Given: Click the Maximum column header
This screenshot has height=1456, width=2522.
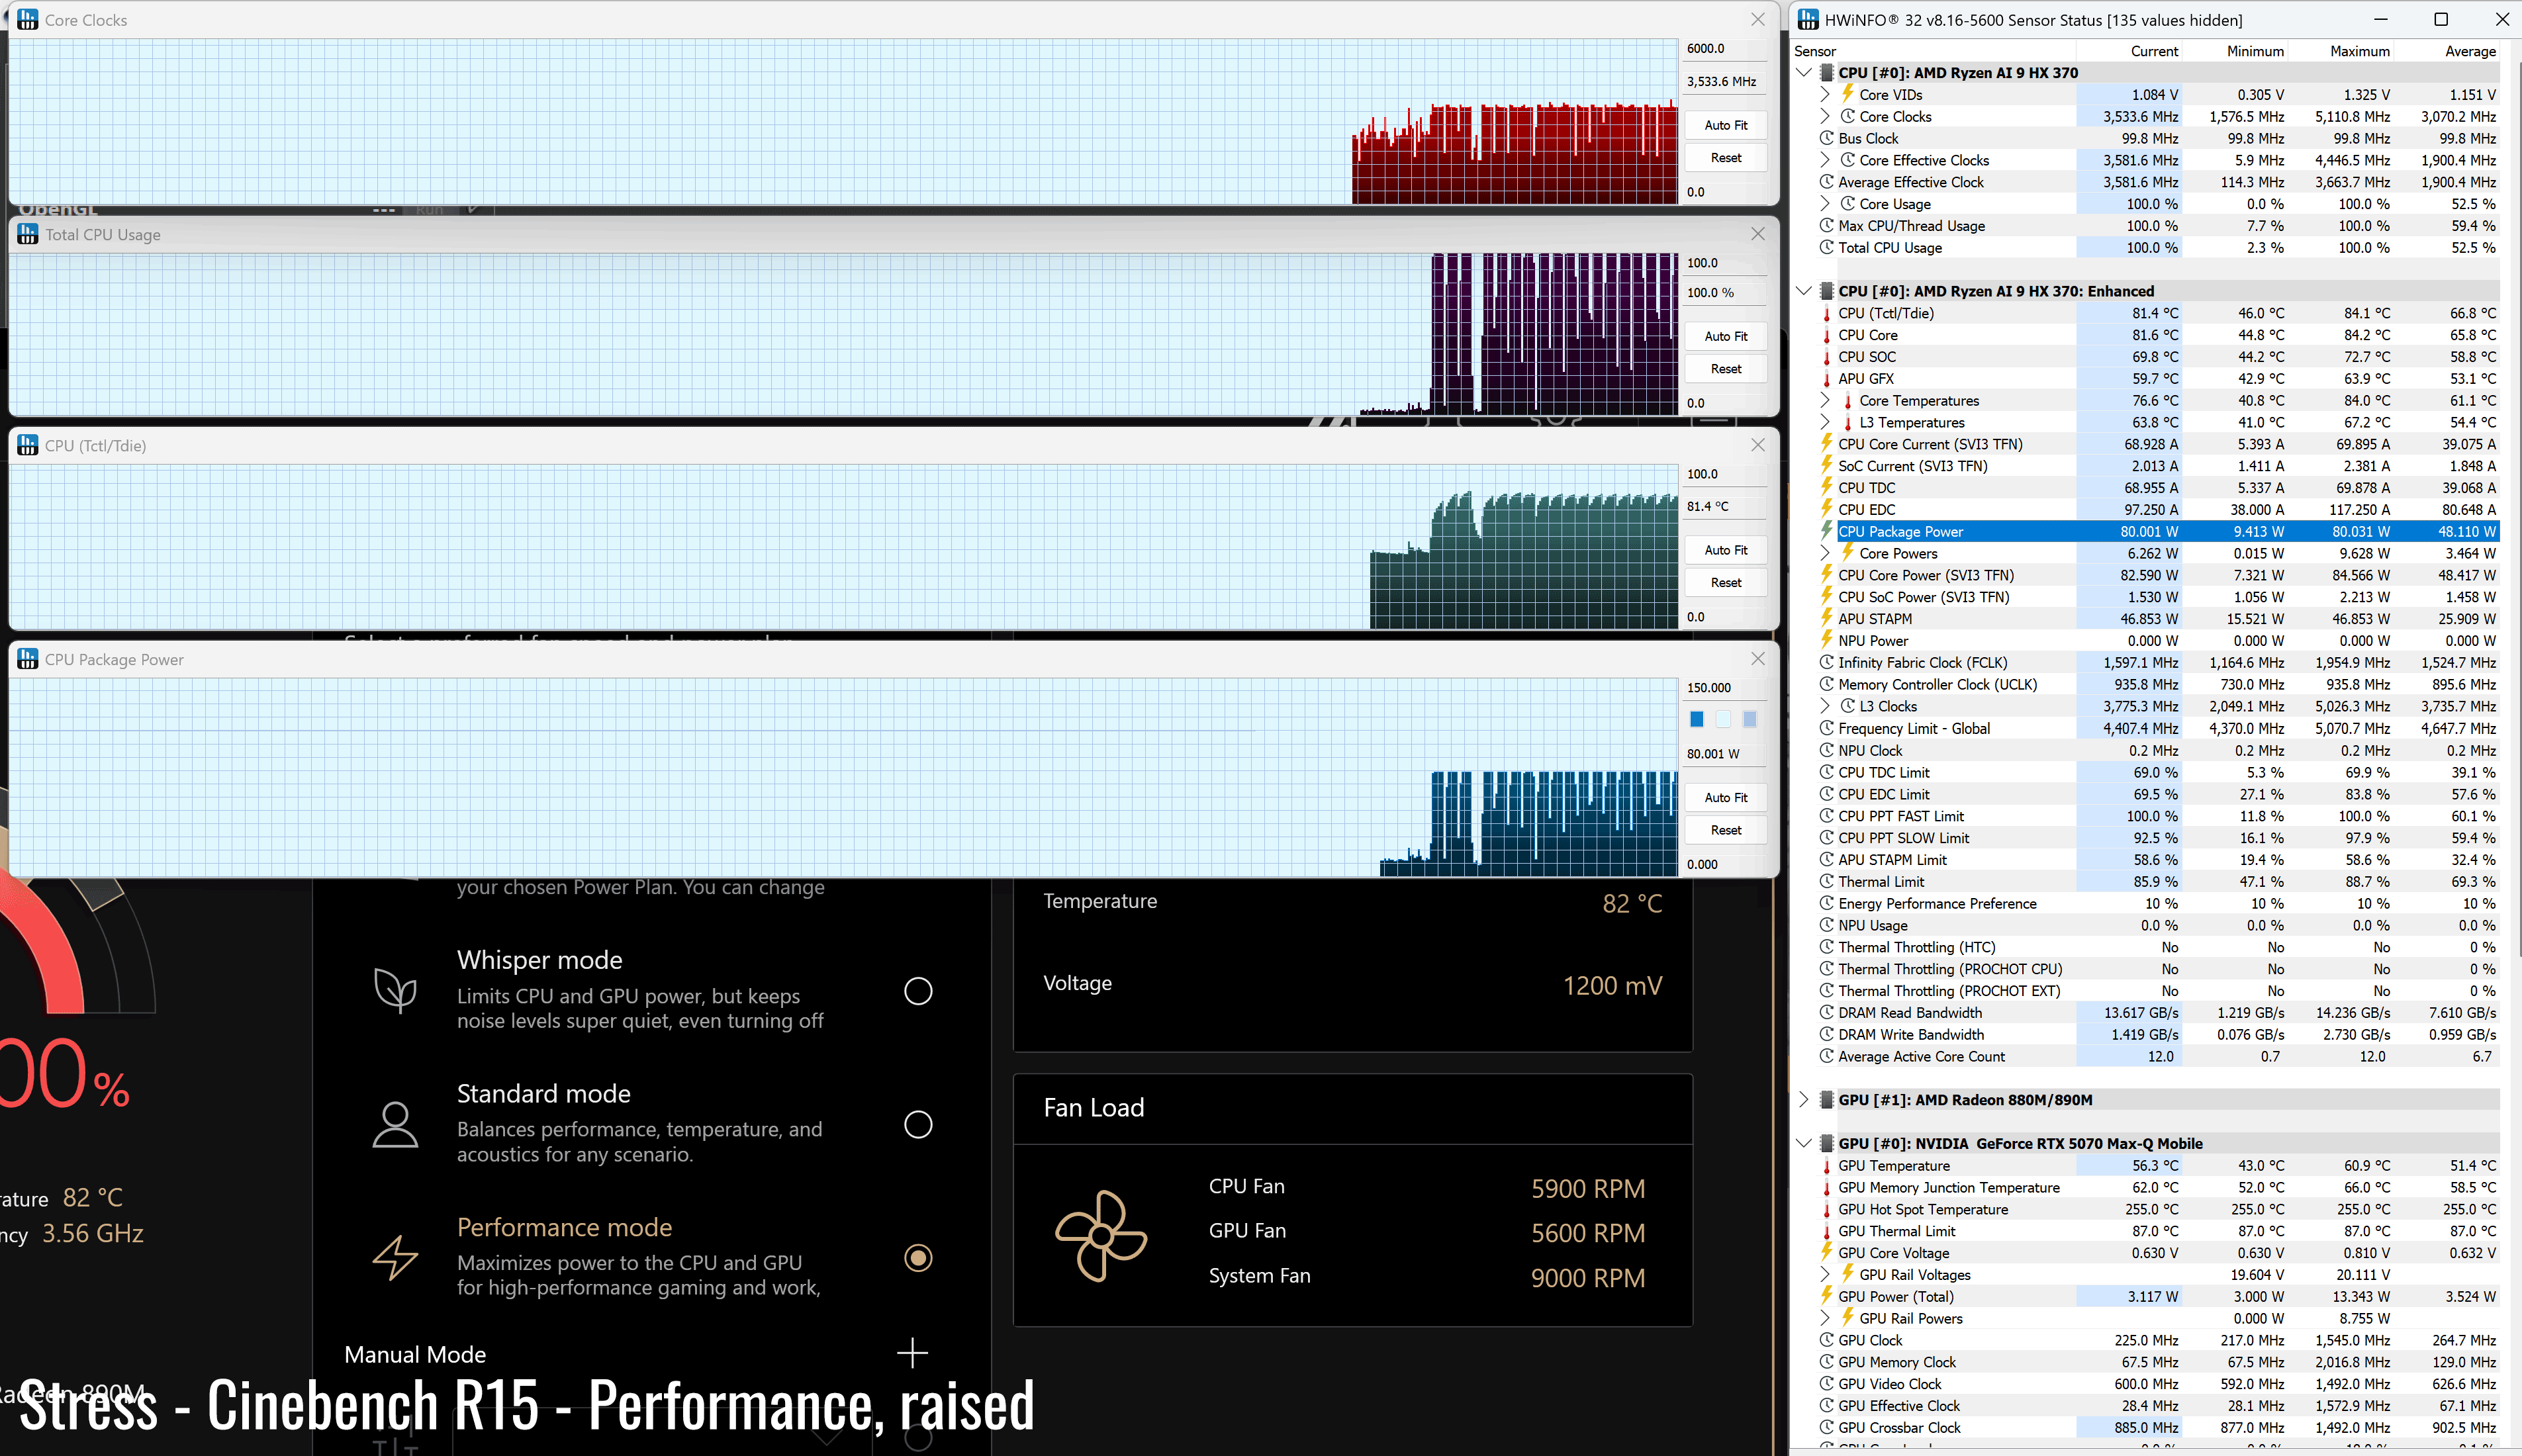Looking at the screenshot, I should pos(2341,51).
